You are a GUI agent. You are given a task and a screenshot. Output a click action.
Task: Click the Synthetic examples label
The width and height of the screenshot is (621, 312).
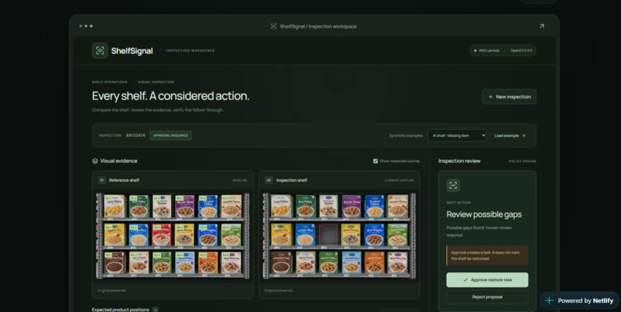click(406, 135)
